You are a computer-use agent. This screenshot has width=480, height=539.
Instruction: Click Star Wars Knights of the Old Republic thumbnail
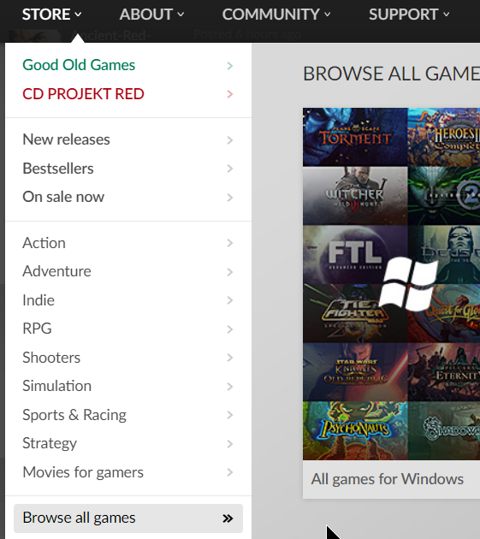(x=355, y=372)
